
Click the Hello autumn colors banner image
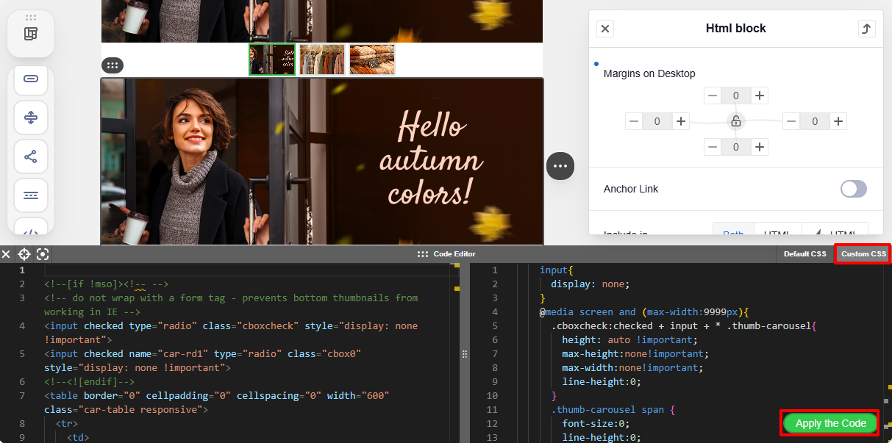[322, 161]
